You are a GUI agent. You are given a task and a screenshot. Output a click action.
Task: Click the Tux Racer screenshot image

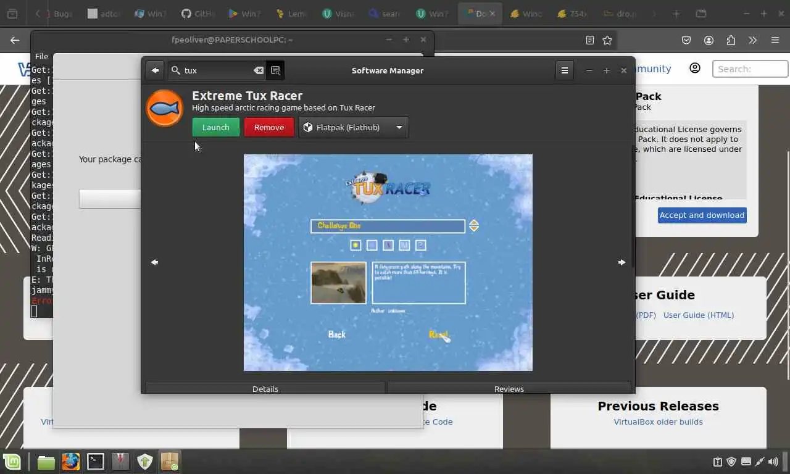tap(388, 262)
